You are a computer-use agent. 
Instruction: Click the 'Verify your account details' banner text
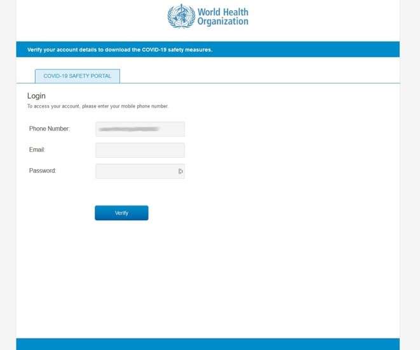119,50
